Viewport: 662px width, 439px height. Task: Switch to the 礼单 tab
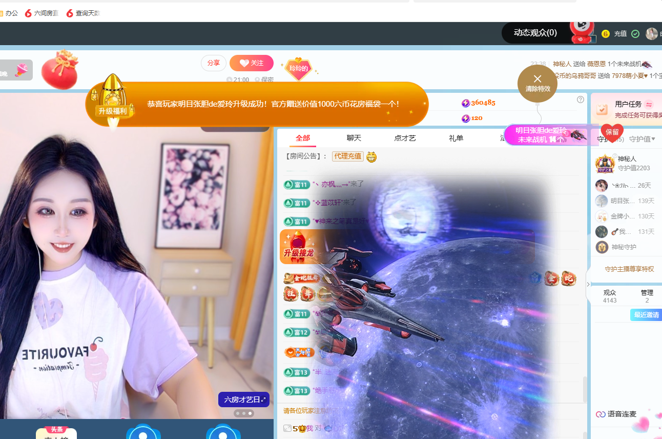(x=456, y=138)
